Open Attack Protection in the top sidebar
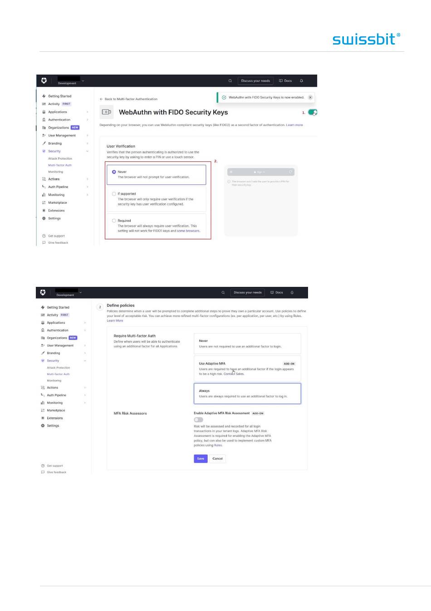 coord(60,159)
